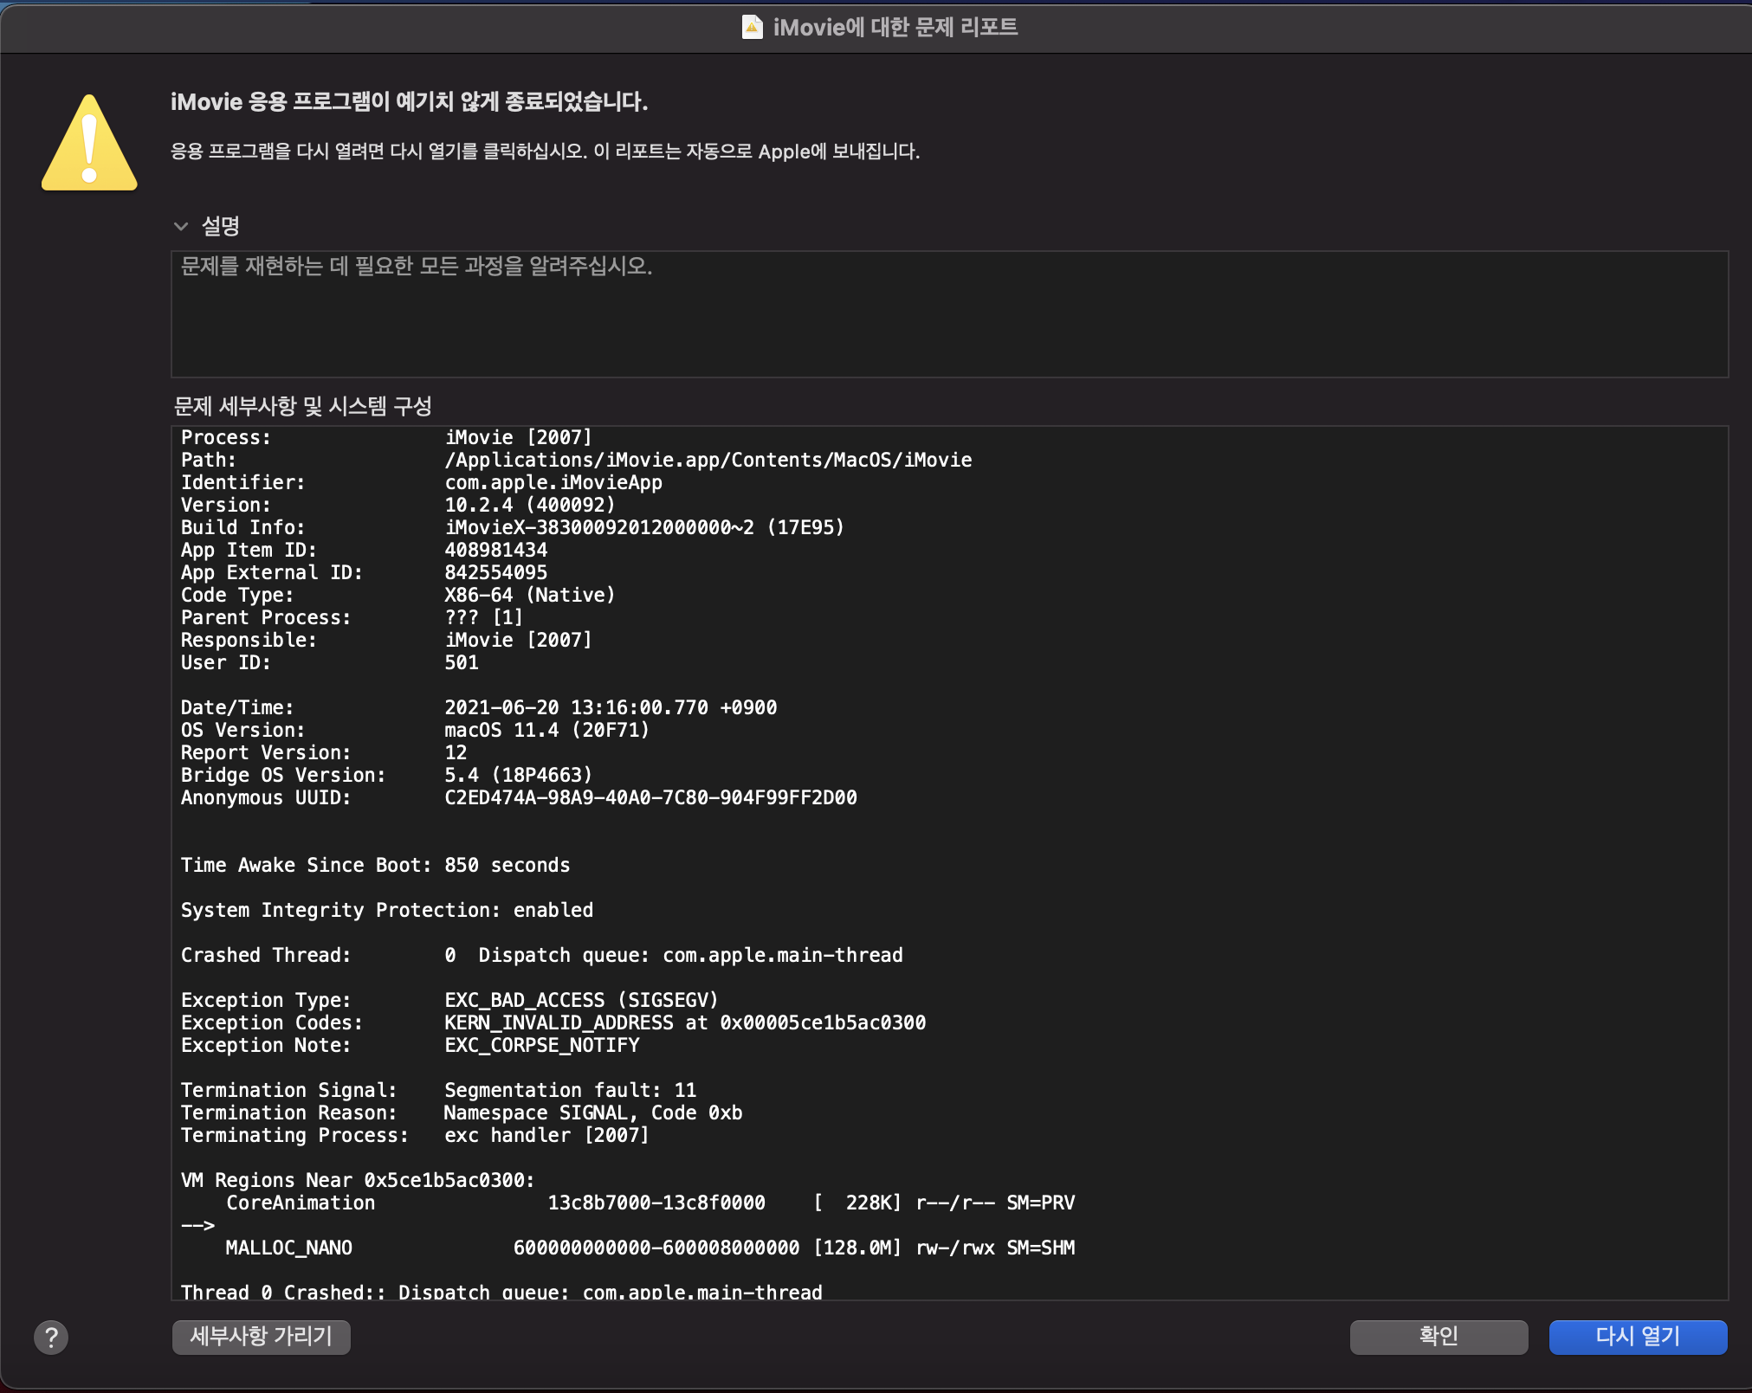
Task: Click the macOS 11.4 OS Version line
Action: tap(546, 730)
